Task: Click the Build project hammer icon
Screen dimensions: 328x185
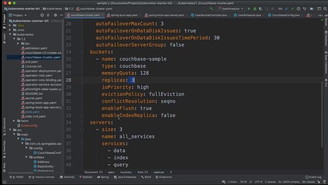Action: click(x=211, y=9)
